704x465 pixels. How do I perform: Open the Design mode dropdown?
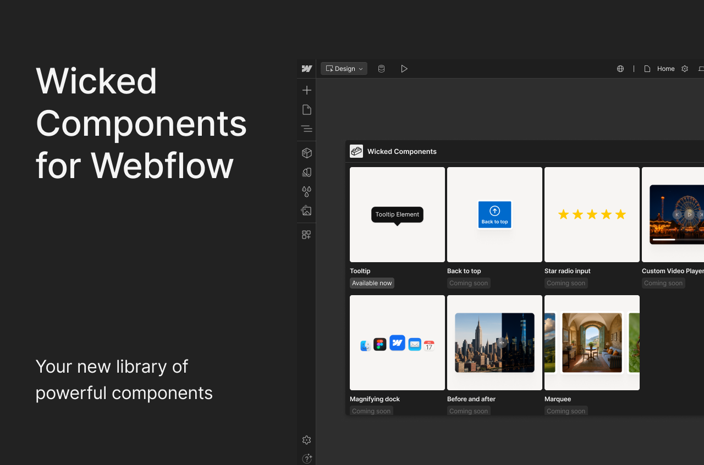coord(344,69)
